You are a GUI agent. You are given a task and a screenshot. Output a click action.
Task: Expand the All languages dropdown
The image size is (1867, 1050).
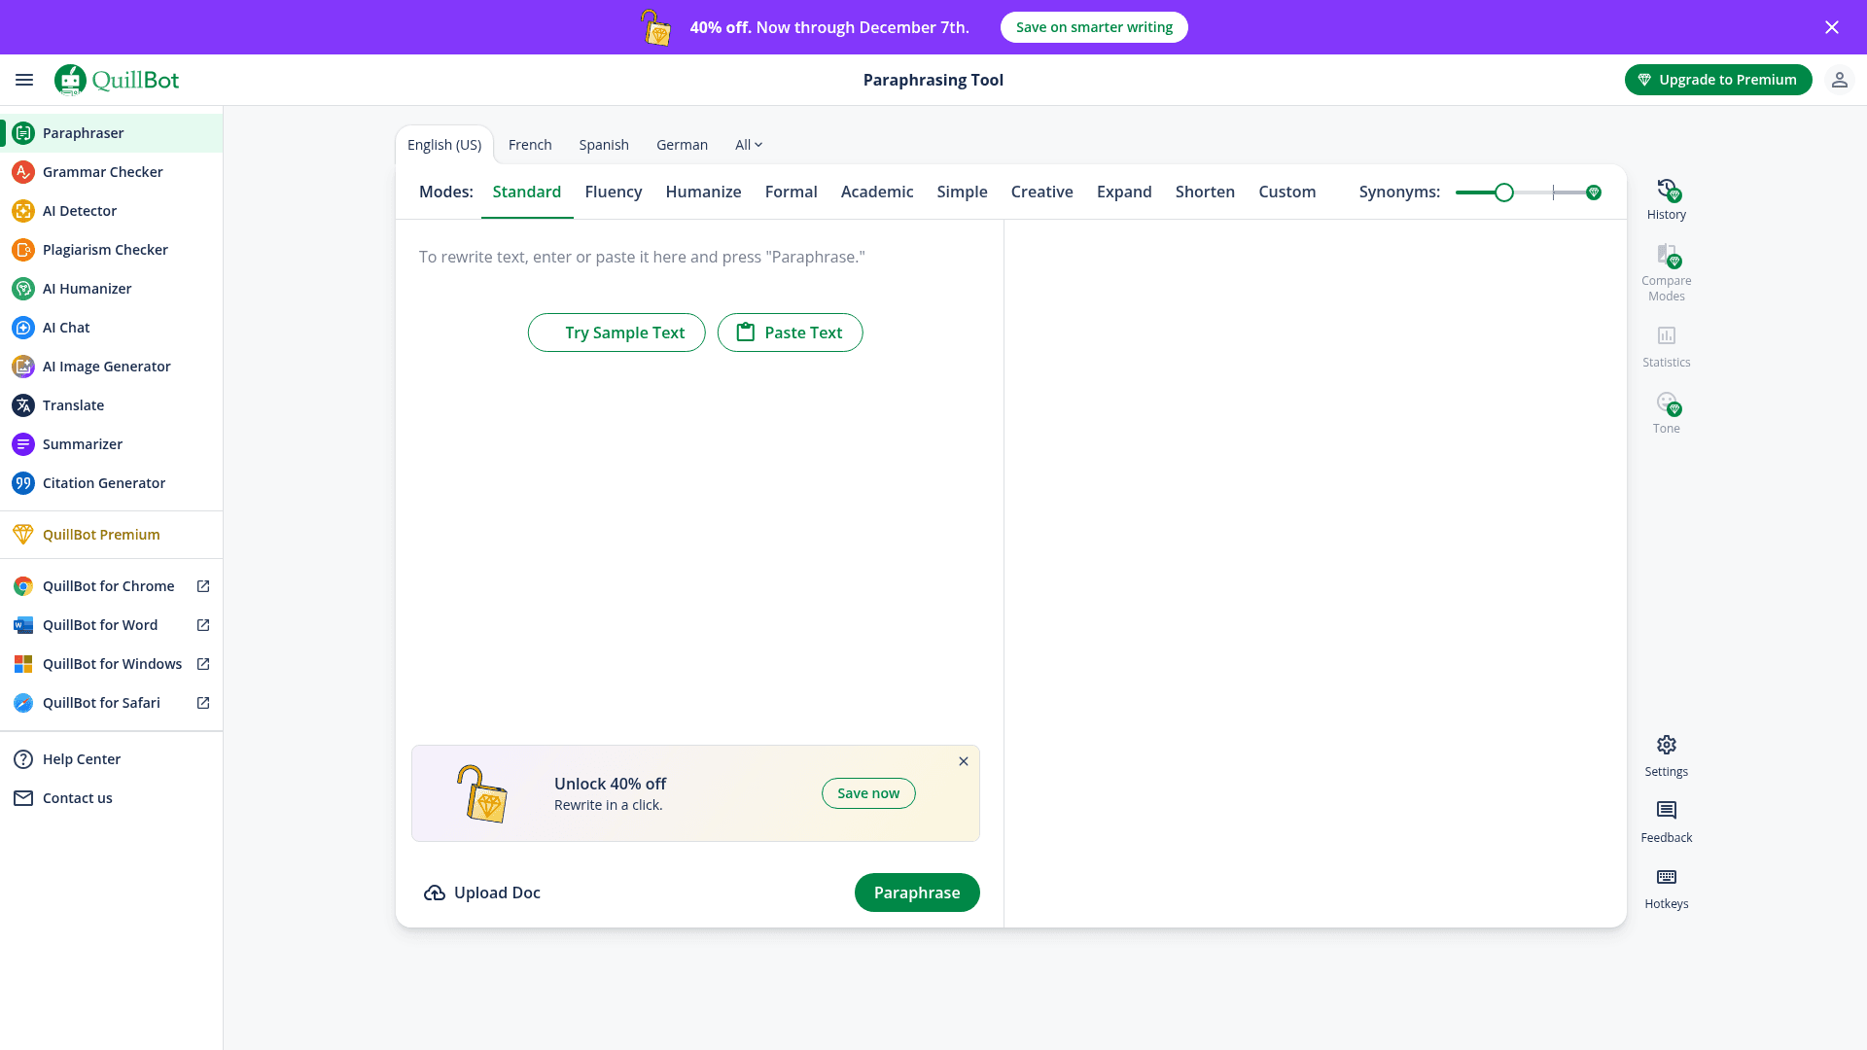coord(748,145)
